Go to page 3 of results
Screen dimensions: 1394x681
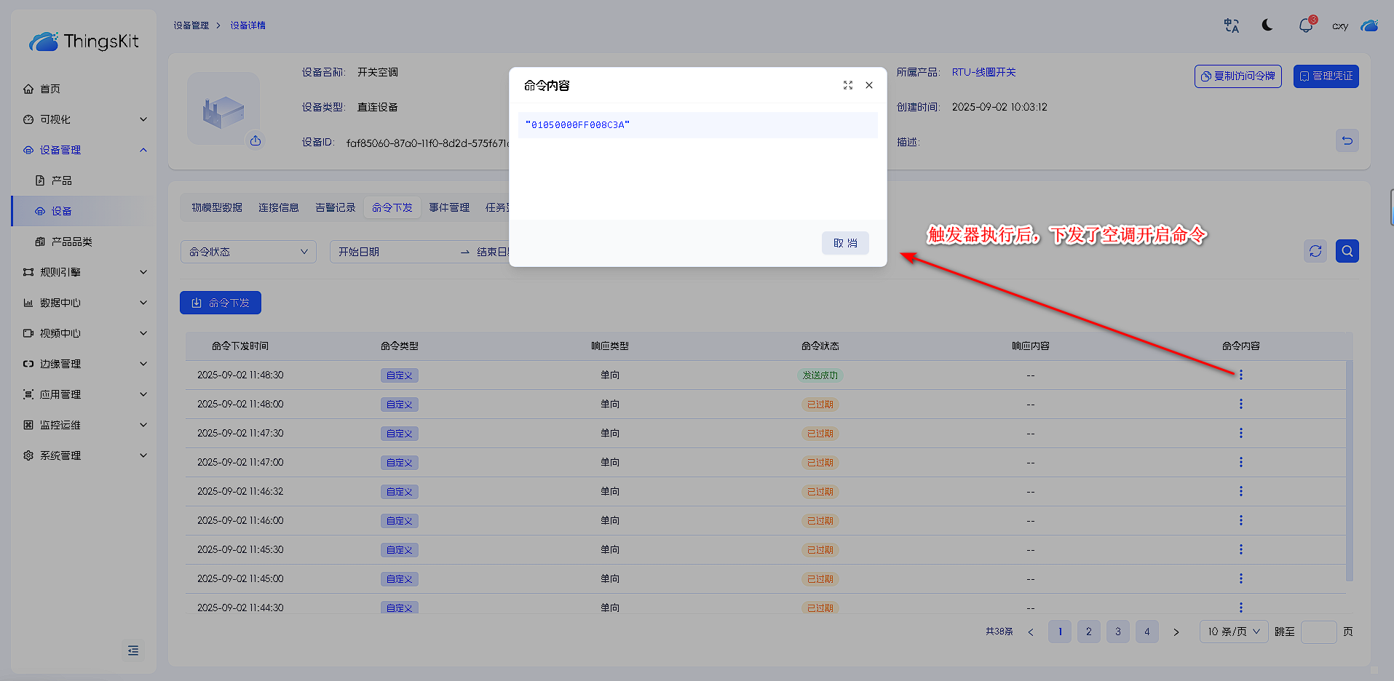[x=1117, y=632]
